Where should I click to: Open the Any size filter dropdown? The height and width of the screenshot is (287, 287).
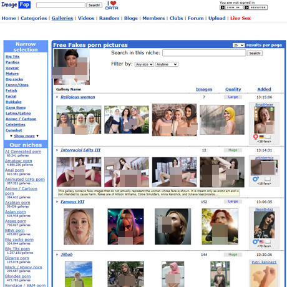coord(144,64)
